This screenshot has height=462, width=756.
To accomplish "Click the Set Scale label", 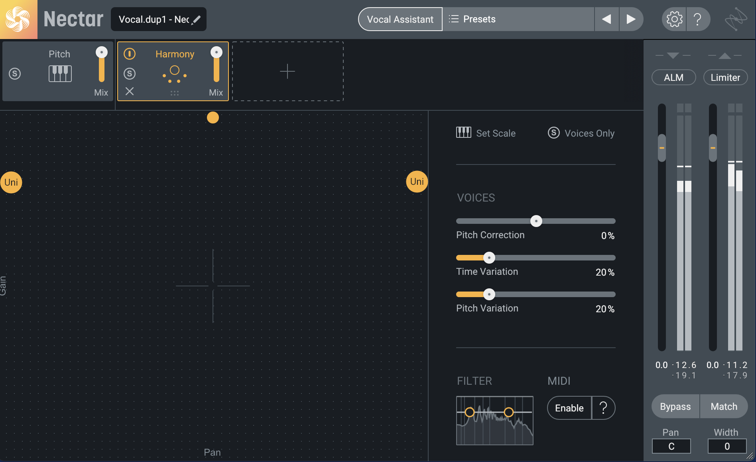I will click(496, 133).
